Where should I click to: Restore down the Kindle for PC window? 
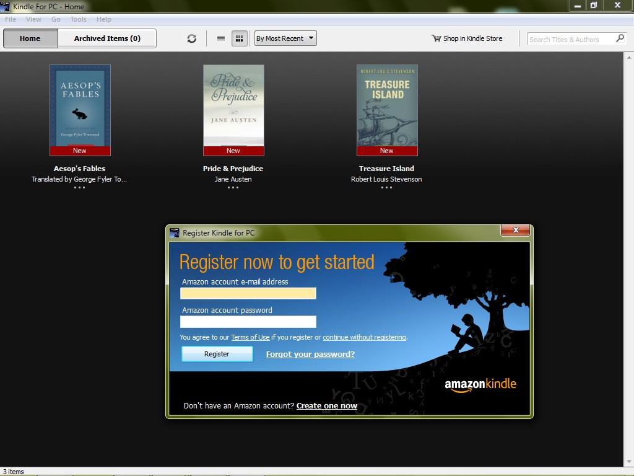coord(594,5)
